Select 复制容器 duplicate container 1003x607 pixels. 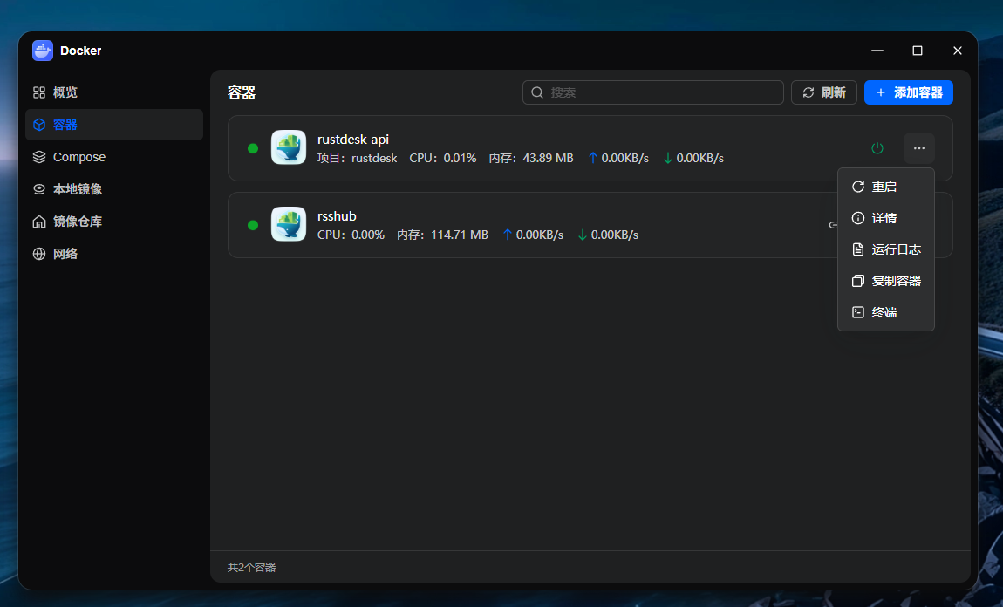[x=886, y=281]
